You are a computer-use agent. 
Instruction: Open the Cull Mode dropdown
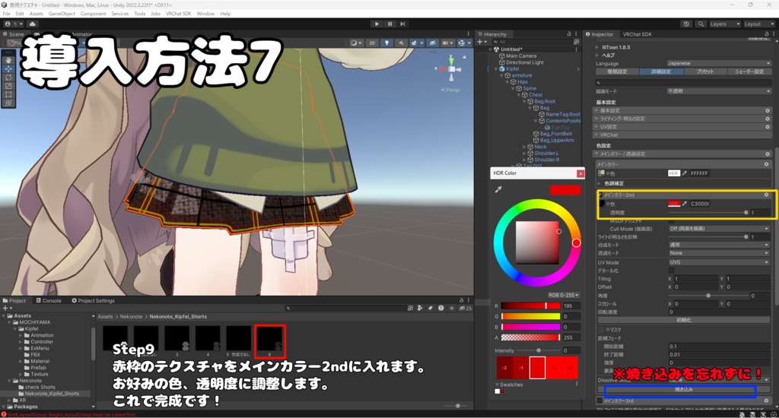[x=718, y=229]
